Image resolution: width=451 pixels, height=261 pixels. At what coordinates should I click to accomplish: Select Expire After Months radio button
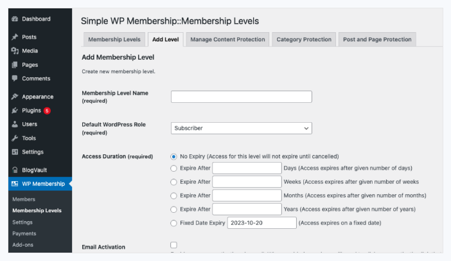click(173, 195)
